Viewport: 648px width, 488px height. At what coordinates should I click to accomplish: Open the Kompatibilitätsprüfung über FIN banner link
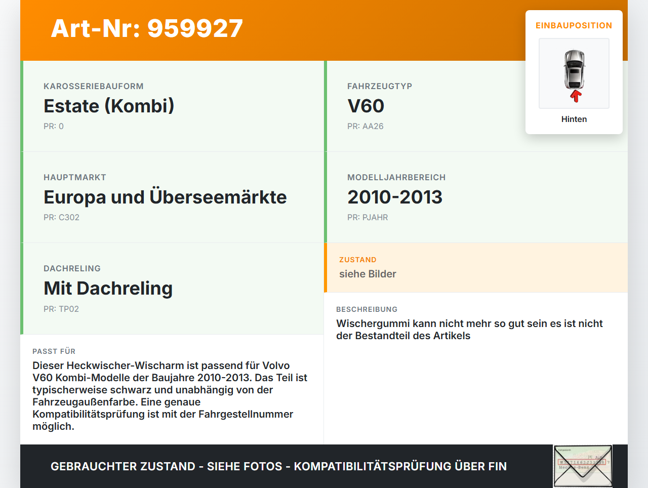click(278, 466)
